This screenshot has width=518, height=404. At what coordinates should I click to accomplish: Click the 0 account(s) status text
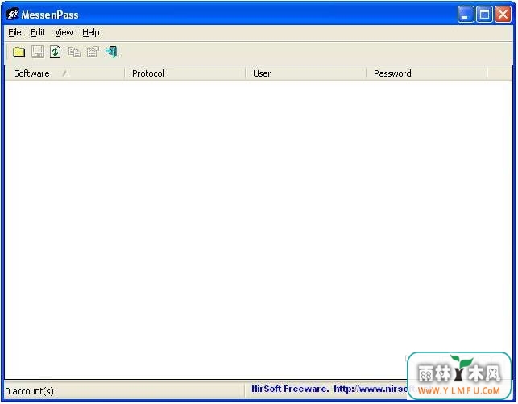pyautogui.click(x=29, y=391)
